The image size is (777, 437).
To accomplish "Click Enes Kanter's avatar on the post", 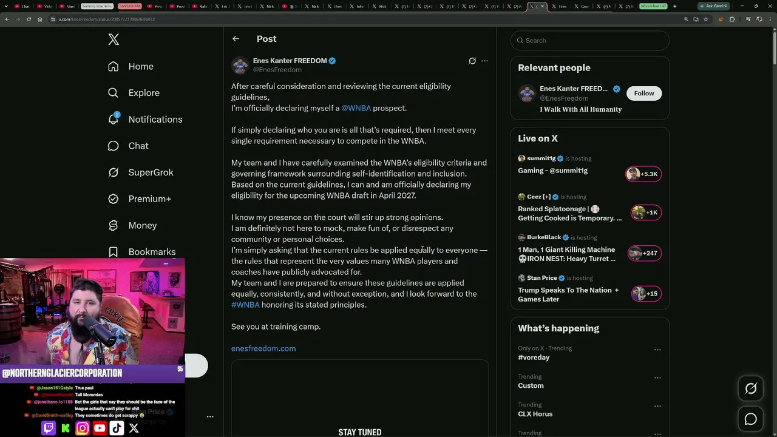I will click(240, 65).
